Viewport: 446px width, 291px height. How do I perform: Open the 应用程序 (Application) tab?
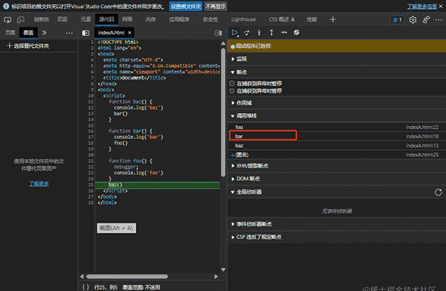click(x=179, y=20)
